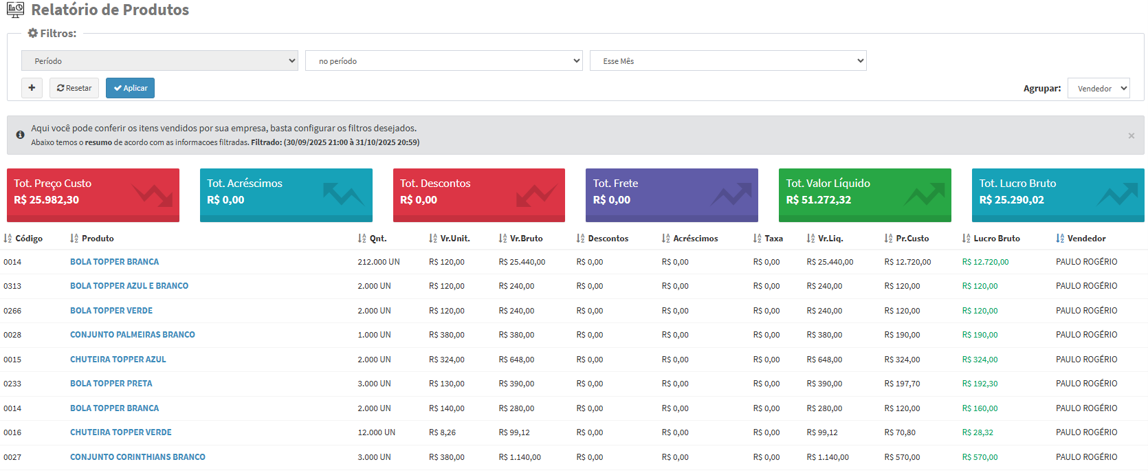The height and width of the screenshot is (473, 1148).
Task: Click the Tot. Preço Custo red card
Action: (x=93, y=195)
